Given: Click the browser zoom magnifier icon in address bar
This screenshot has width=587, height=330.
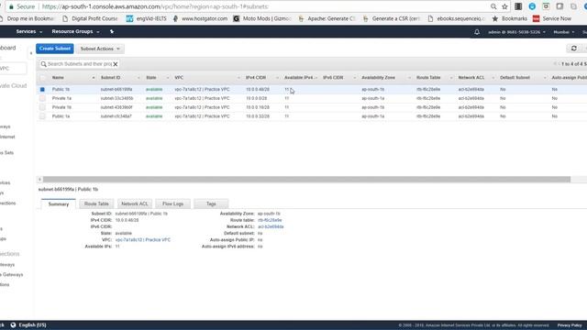Looking at the screenshot, I should point(493,6).
